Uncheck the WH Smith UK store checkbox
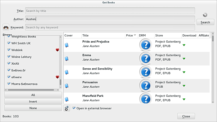The image size is (217, 122). (x=9, y=43)
